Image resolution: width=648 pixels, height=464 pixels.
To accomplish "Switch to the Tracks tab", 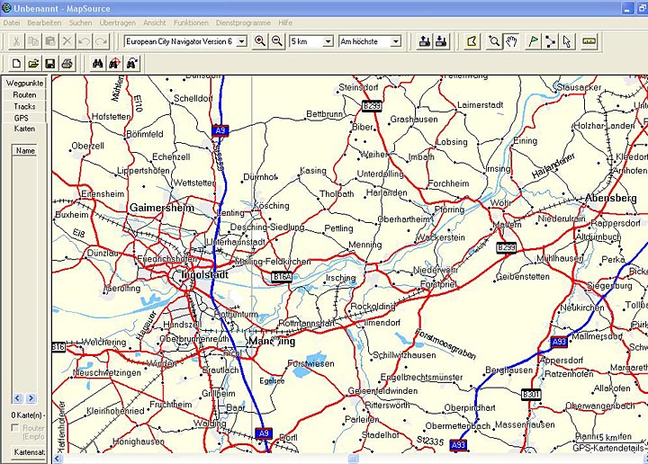I will click(25, 106).
